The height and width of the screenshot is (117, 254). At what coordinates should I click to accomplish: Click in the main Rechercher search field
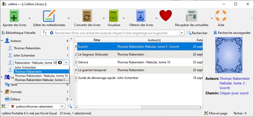pyautogui.click(x=116, y=33)
